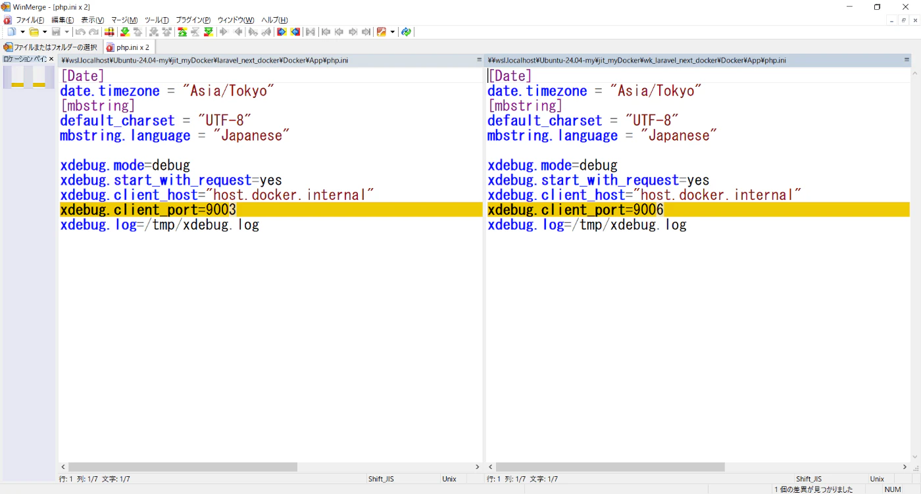The height and width of the screenshot is (494, 921).
Task: Open the Options wrench icon
Action: click(x=381, y=32)
